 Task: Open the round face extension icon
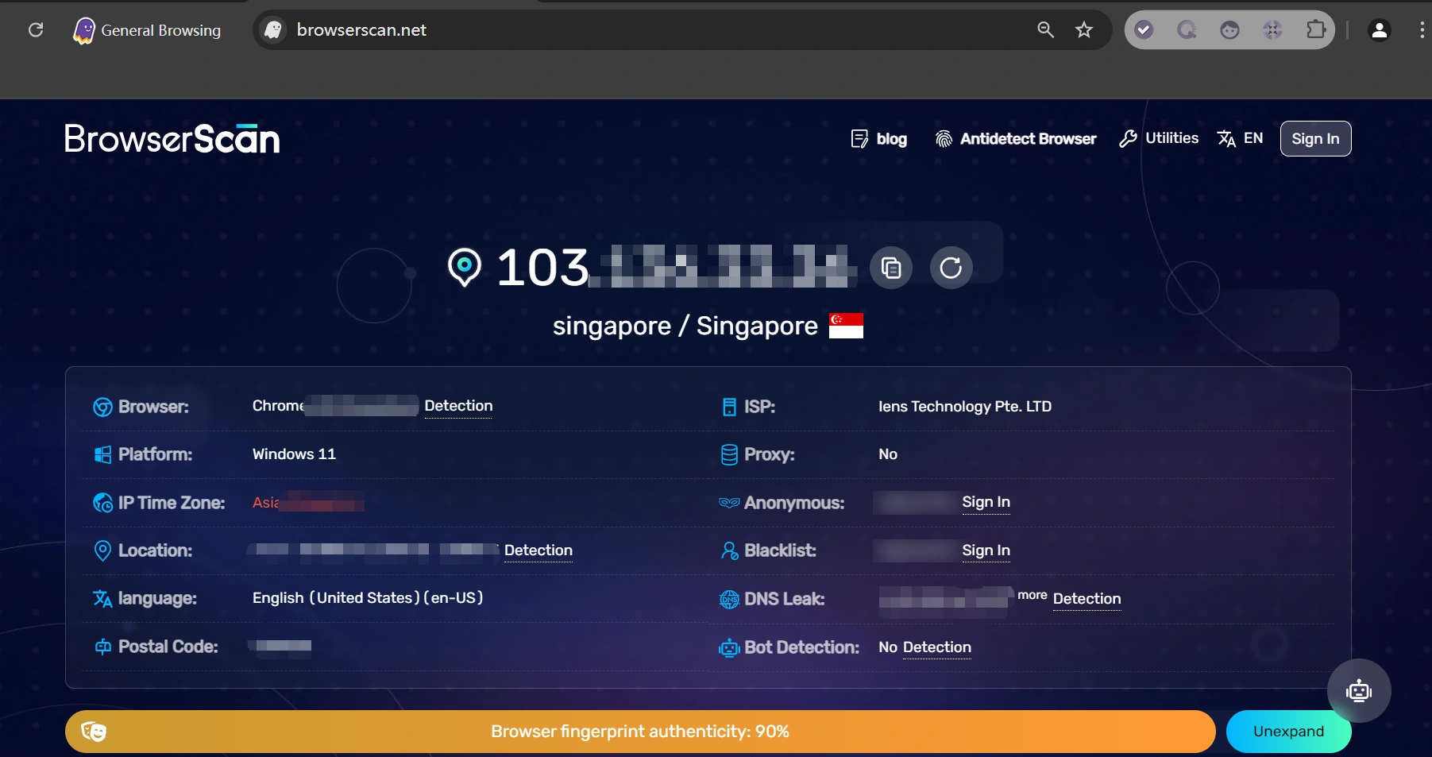coord(1229,30)
